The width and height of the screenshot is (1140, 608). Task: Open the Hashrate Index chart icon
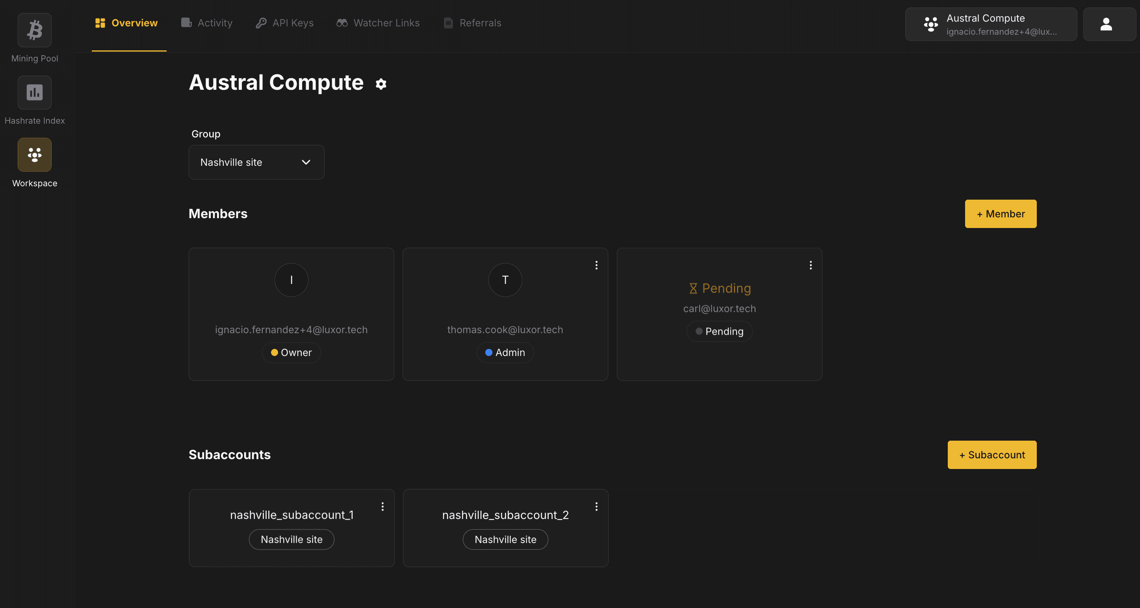(35, 93)
